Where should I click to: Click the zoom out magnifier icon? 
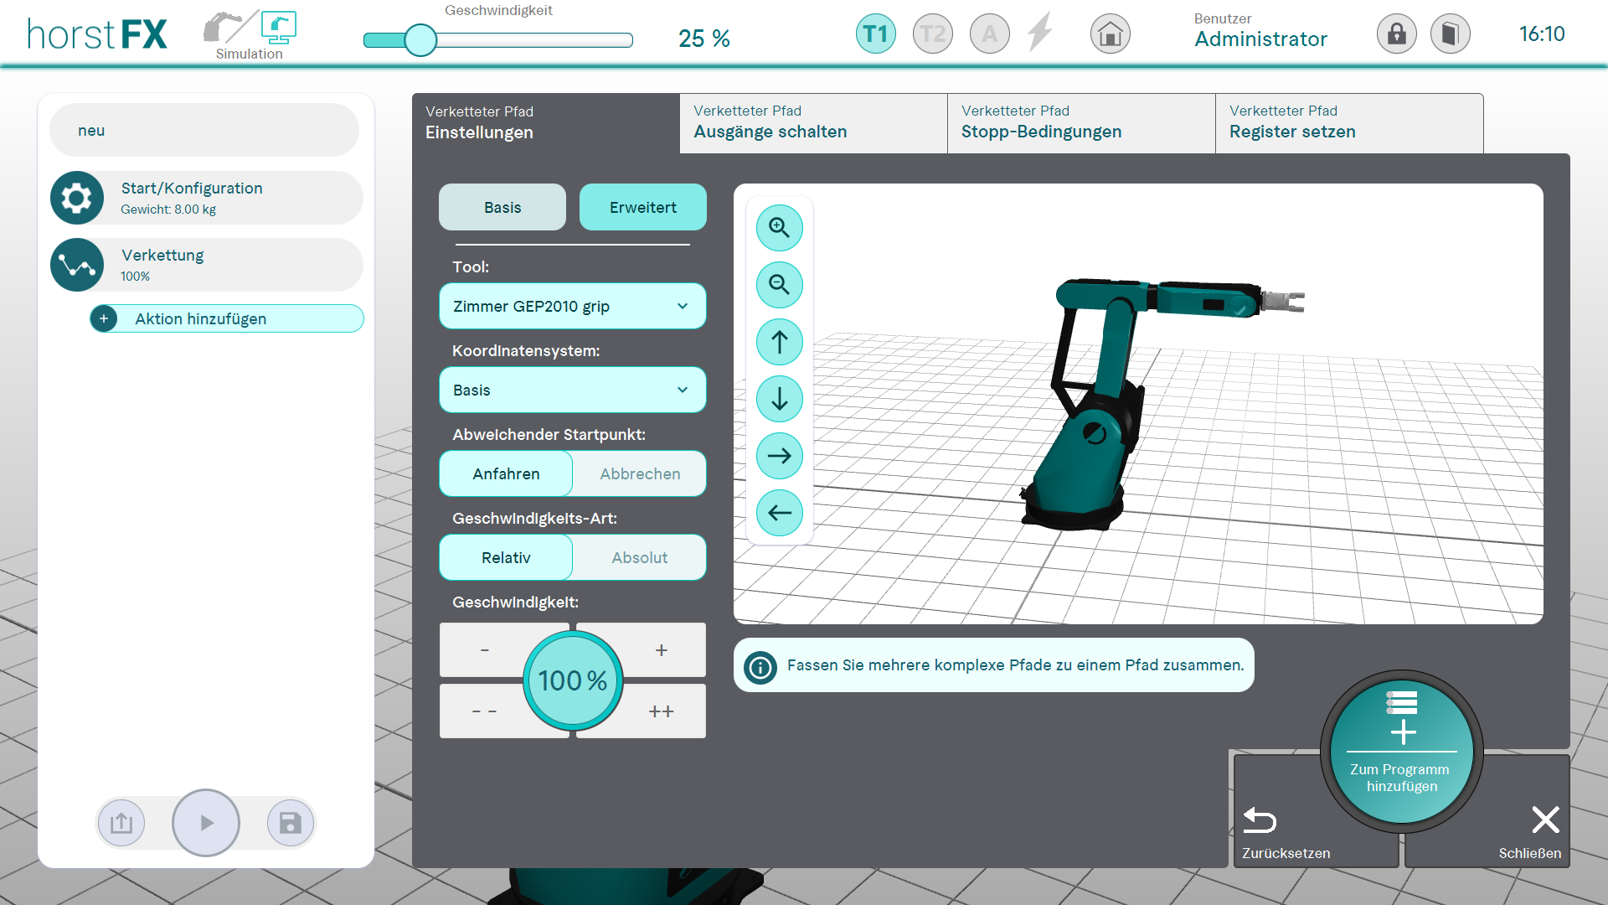tap(779, 285)
